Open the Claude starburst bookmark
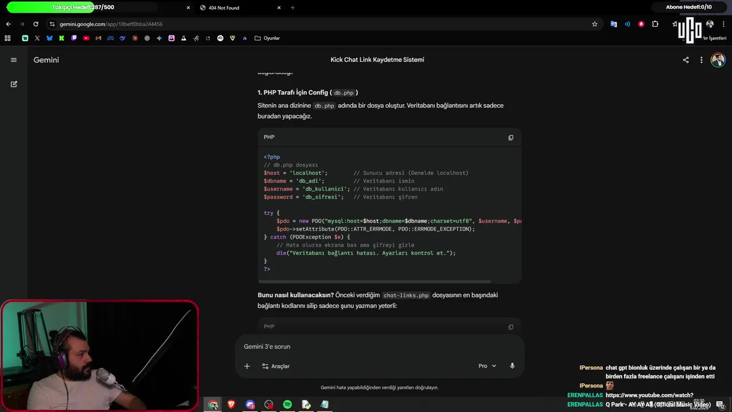Viewport: 732px width, 412px height. pos(135,38)
